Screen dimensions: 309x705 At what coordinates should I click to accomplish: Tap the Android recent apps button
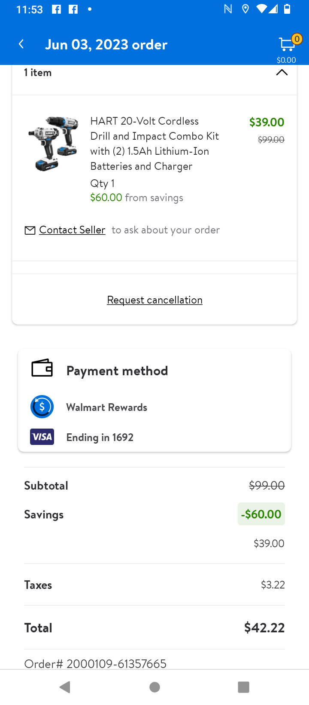pos(243,687)
